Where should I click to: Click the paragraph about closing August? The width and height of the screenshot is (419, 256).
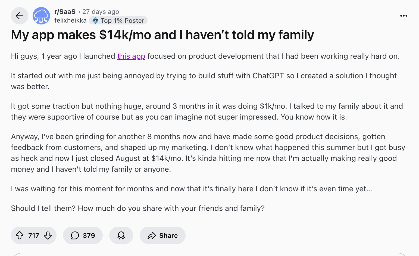pos(208,153)
